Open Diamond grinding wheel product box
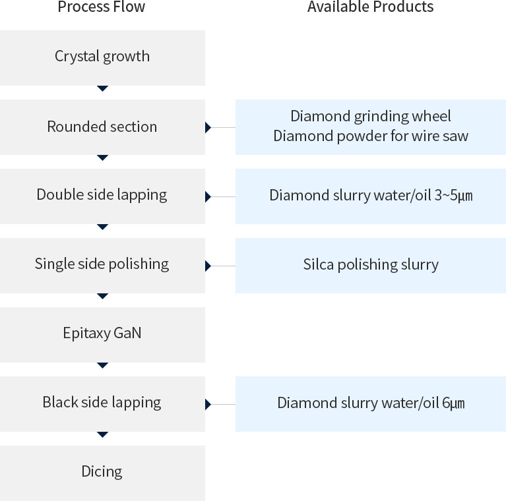This screenshot has width=506, height=501. coord(371,127)
